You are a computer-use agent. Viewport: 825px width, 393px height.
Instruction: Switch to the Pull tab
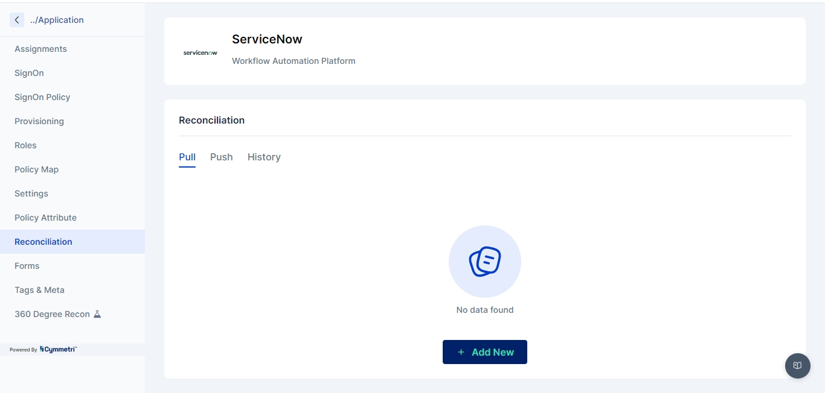click(187, 157)
